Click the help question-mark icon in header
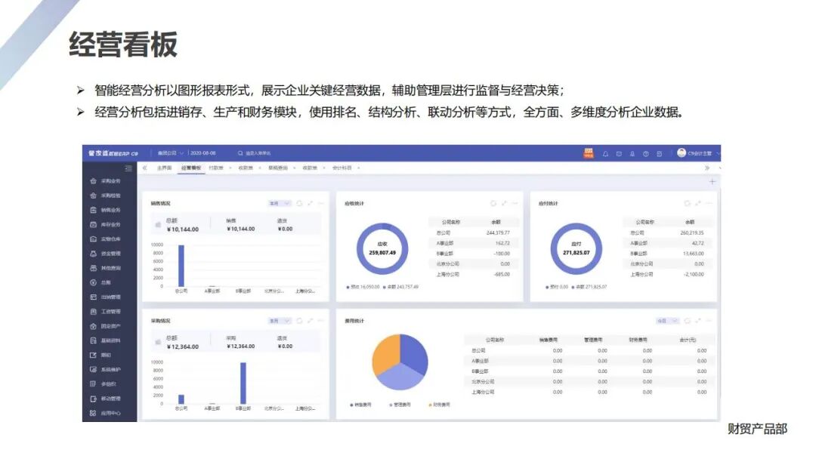816x459 pixels. 646,154
